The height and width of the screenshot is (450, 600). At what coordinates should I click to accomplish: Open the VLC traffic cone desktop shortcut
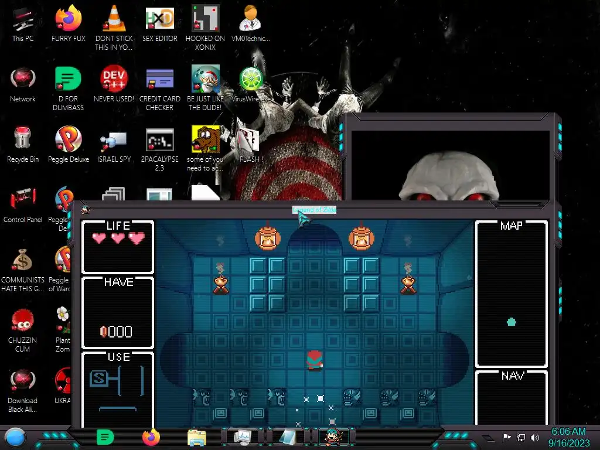pos(114,28)
